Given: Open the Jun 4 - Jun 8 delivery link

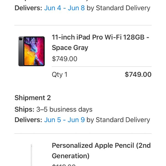Looking at the screenshot, I should click(x=64, y=8).
